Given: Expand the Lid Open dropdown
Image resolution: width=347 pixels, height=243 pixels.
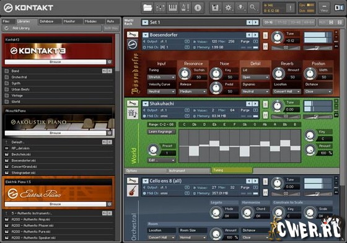Looking at the screenshot, I should 255,77.
